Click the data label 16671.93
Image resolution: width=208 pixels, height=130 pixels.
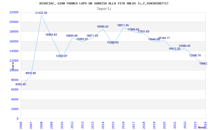[92, 36]
